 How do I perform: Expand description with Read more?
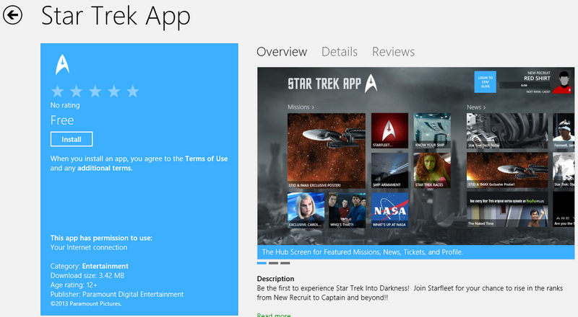[274, 314]
